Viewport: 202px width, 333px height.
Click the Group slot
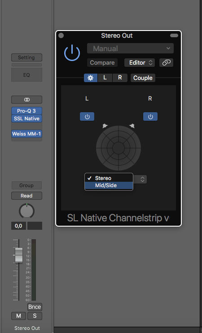click(x=26, y=185)
